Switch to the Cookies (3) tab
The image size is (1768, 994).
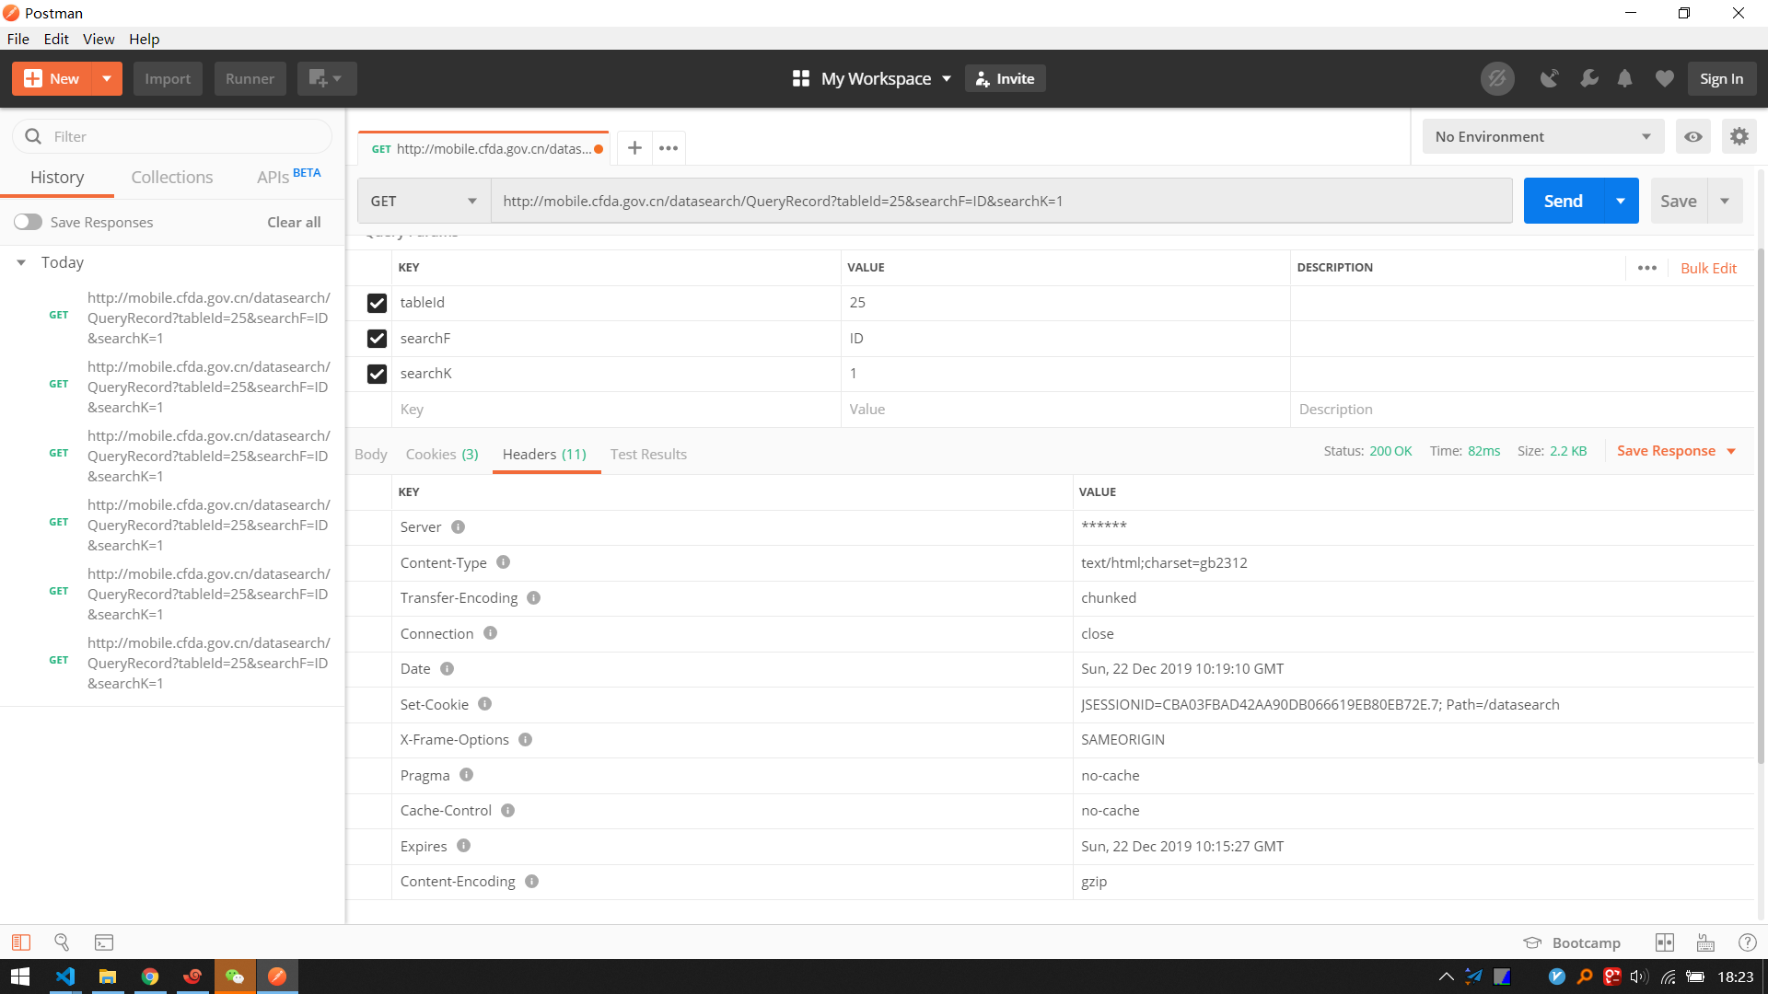(442, 454)
